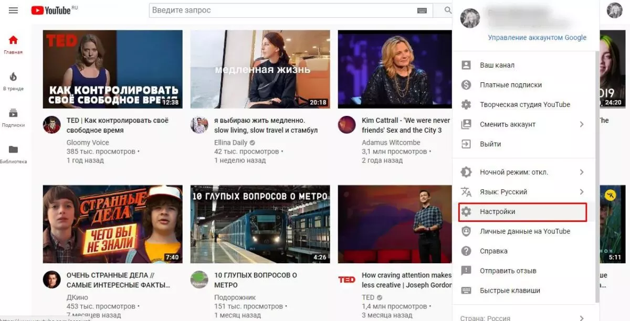Open the Subscriptions section in sidebar
The image size is (630, 321).
point(13,117)
